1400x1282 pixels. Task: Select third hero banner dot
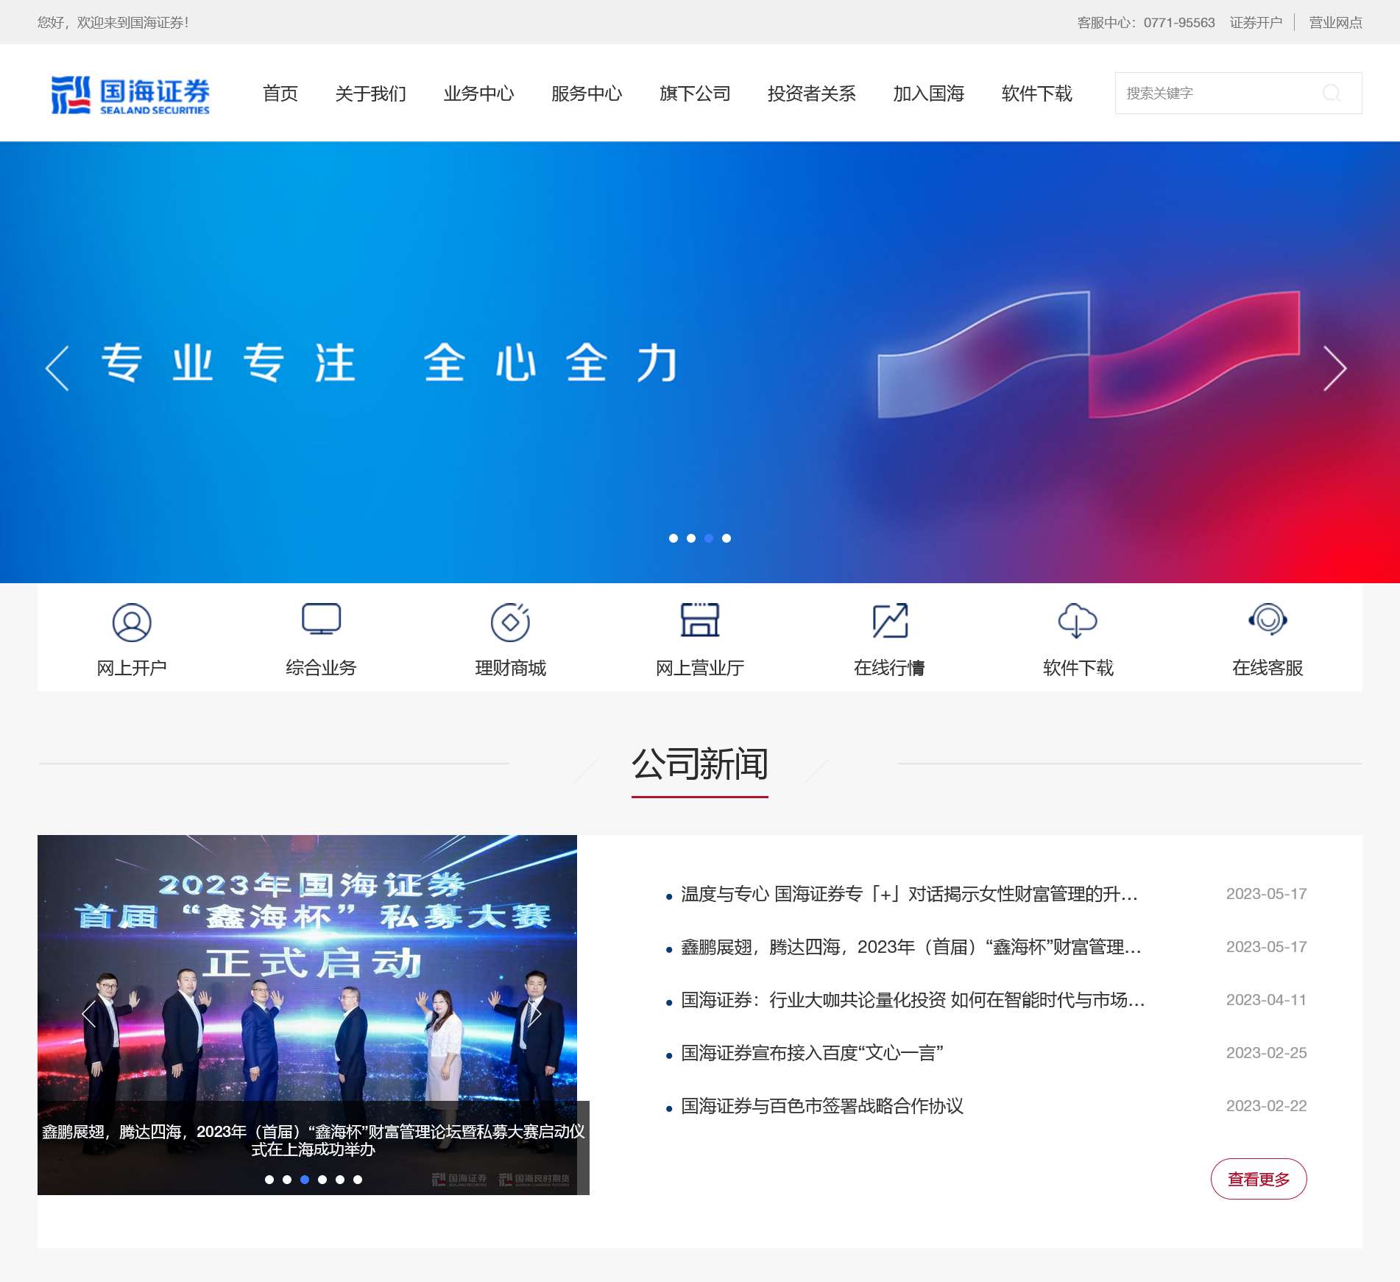pos(709,538)
